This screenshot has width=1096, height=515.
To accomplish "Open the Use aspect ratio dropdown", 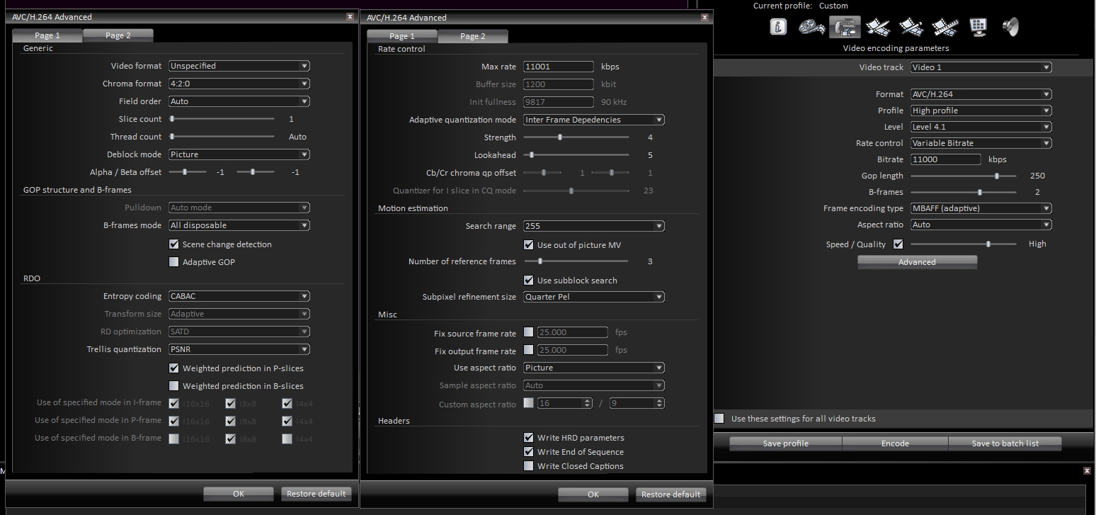I will (594, 368).
